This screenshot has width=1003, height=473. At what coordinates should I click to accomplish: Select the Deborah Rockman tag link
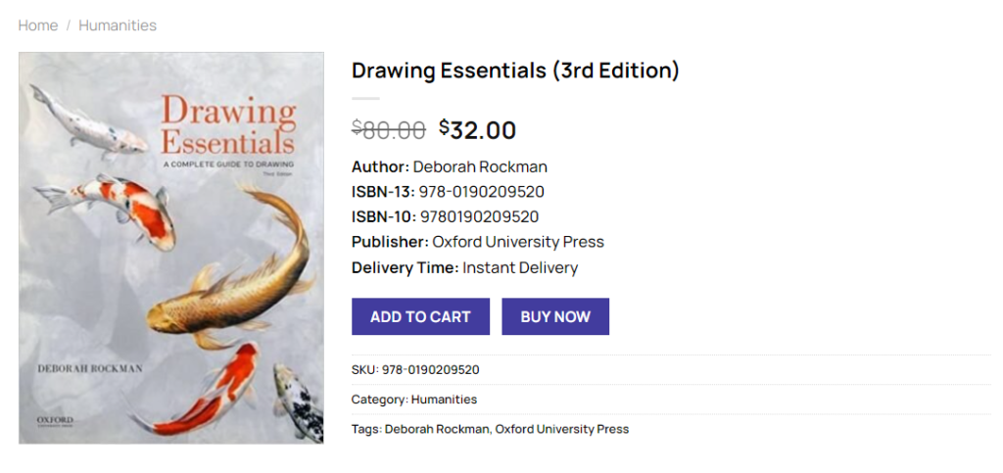click(x=436, y=429)
